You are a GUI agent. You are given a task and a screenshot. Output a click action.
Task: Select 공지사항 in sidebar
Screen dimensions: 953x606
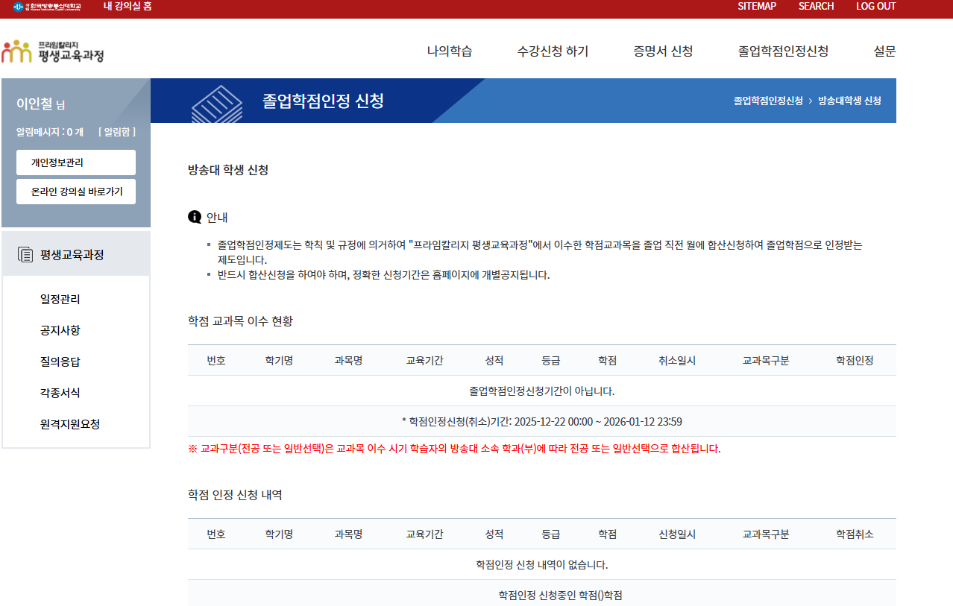tap(60, 330)
